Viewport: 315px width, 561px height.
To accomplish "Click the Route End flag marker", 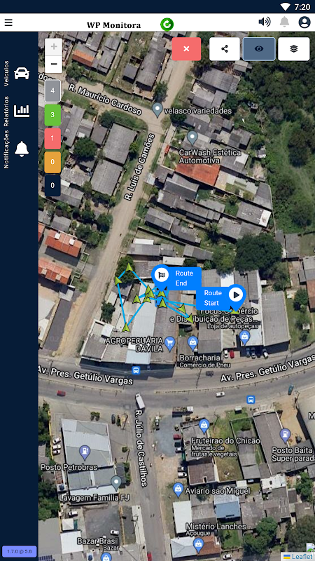I will (162, 276).
